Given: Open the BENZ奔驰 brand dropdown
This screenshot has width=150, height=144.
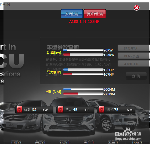Looking at the screenshot, I should 134,56.
